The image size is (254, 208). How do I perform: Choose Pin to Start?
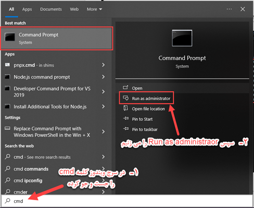point(142,119)
